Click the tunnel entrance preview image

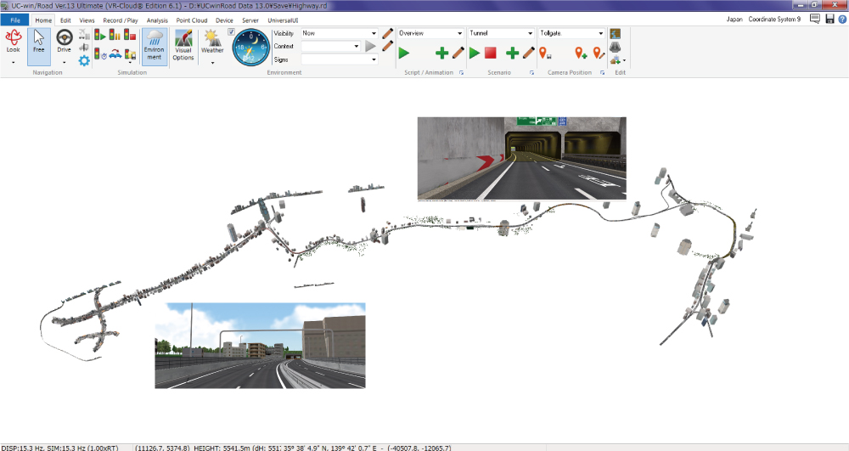(x=522, y=158)
